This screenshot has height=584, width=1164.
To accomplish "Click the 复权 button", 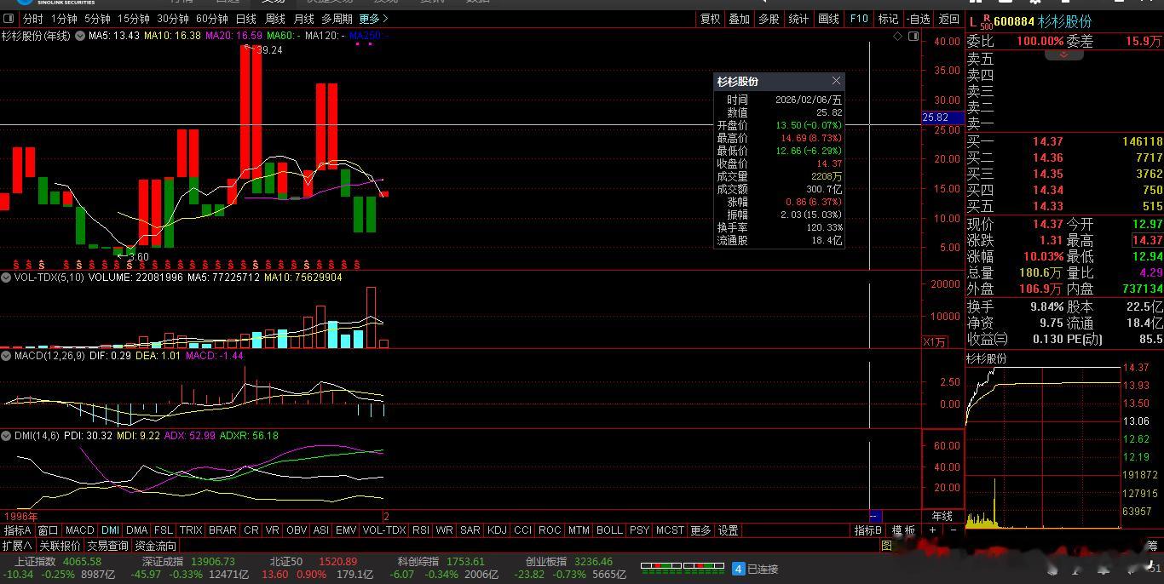I will (x=710, y=19).
